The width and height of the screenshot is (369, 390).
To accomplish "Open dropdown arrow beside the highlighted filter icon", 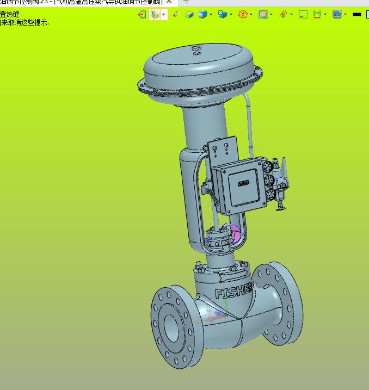I will (163, 15).
